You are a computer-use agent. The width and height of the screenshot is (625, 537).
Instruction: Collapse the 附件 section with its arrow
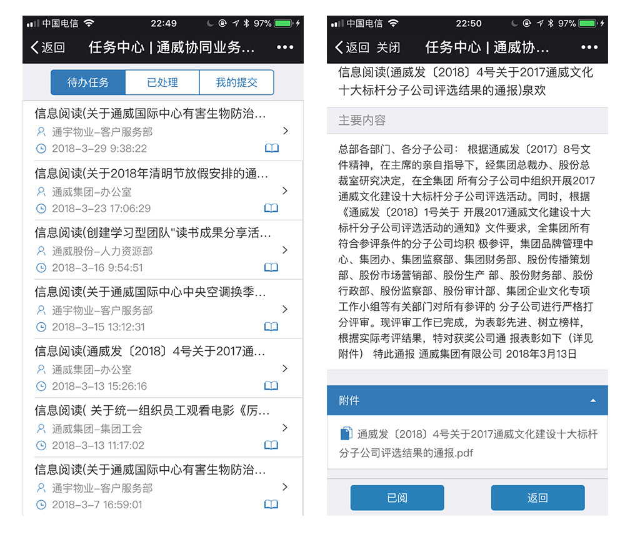tap(593, 401)
